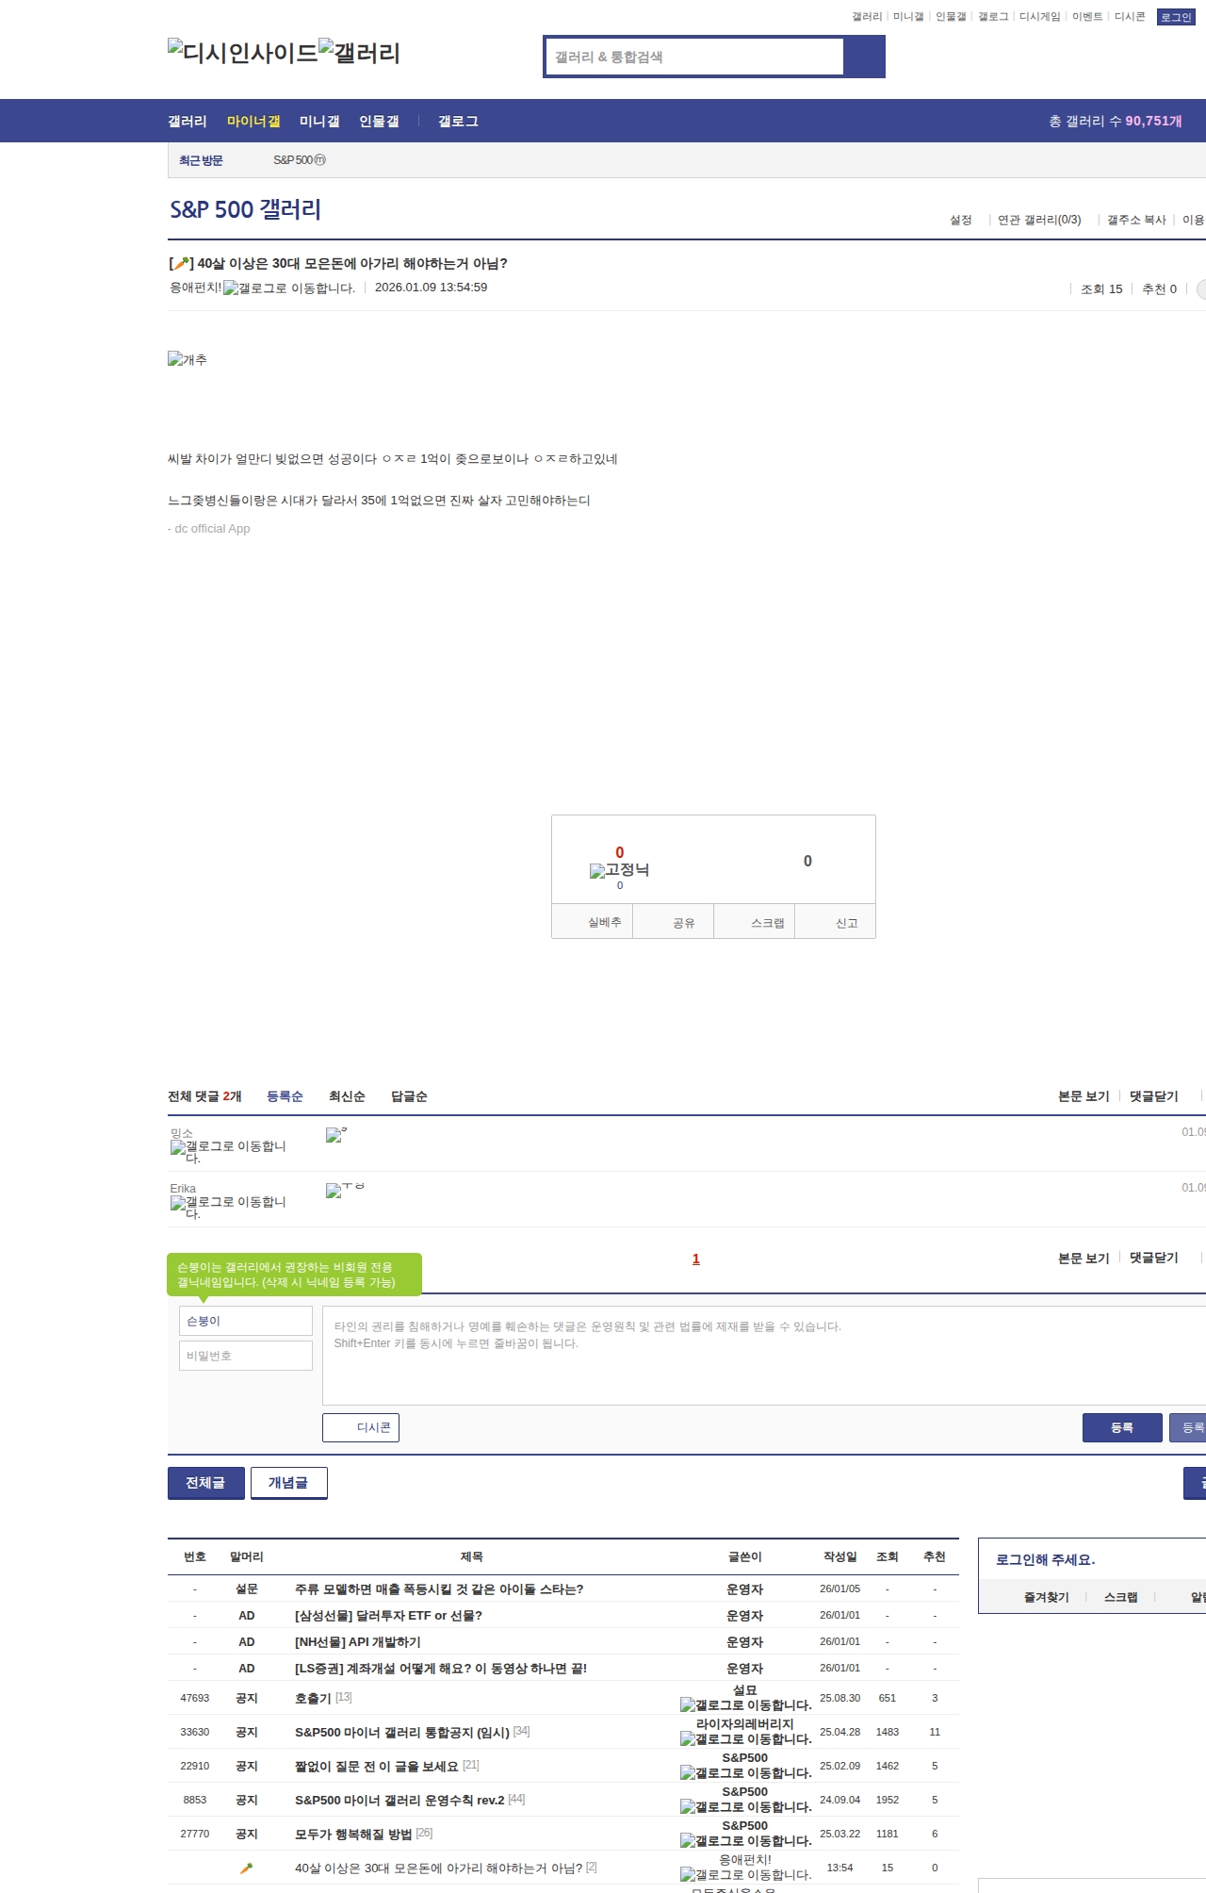Click 스크랩 in the vote box
The width and height of the screenshot is (1206, 1893).
click(755, 922)
